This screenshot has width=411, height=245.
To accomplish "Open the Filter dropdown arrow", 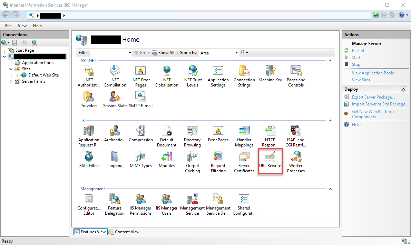I will (x=130, y=53).
